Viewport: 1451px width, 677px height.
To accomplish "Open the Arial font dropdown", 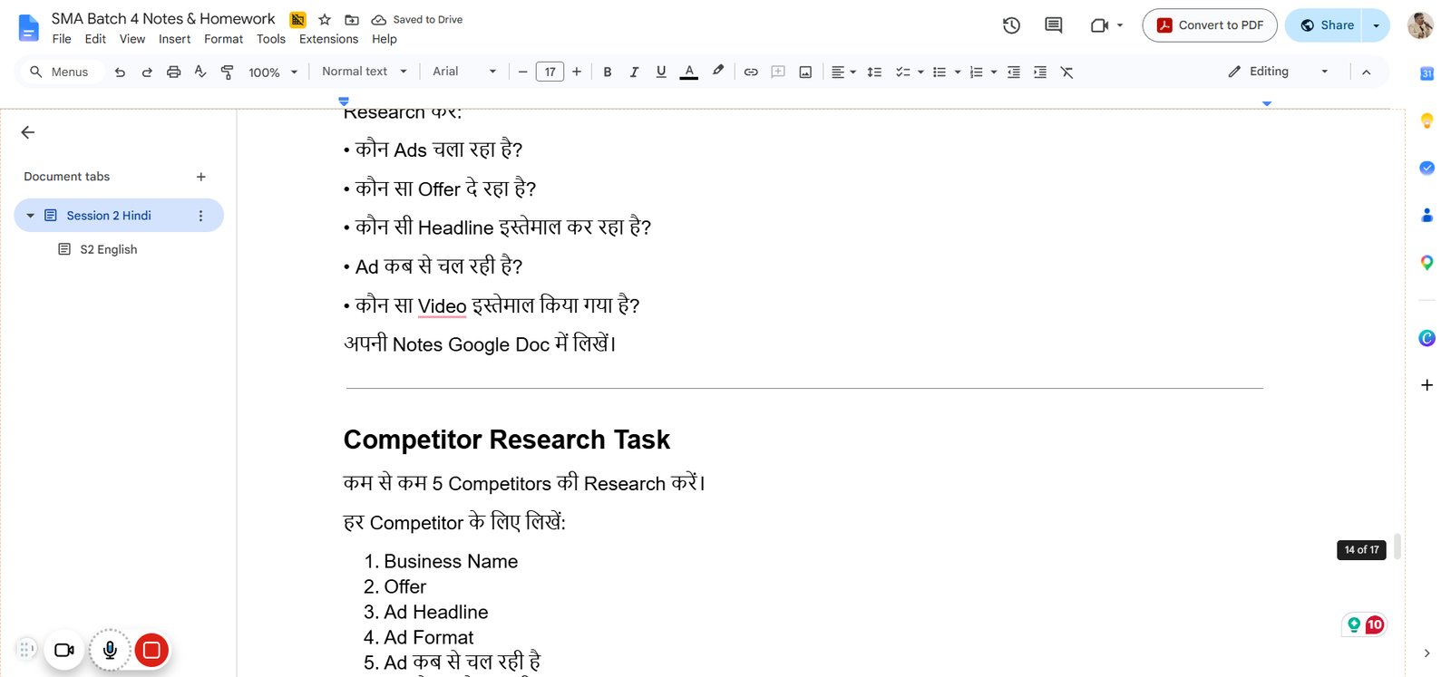I will 464,72.
